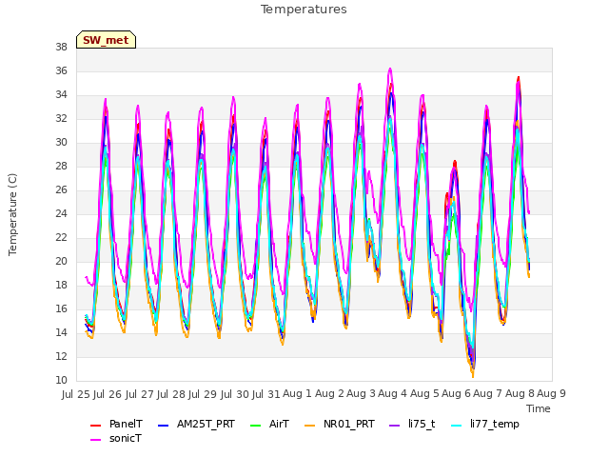This screenshot has height=457, width=609.
Task: Toggle the li75_t legend entry
Action: tap(412, 424)
